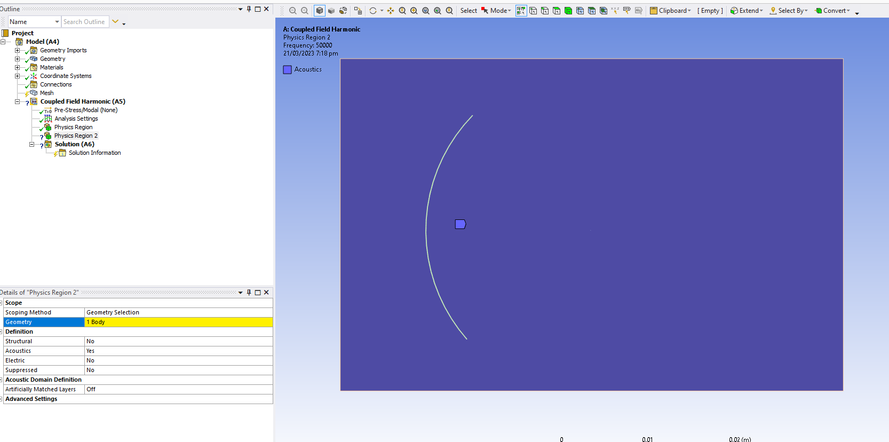
Task: Activate the Rotate view tool
Action: point(373,11)
